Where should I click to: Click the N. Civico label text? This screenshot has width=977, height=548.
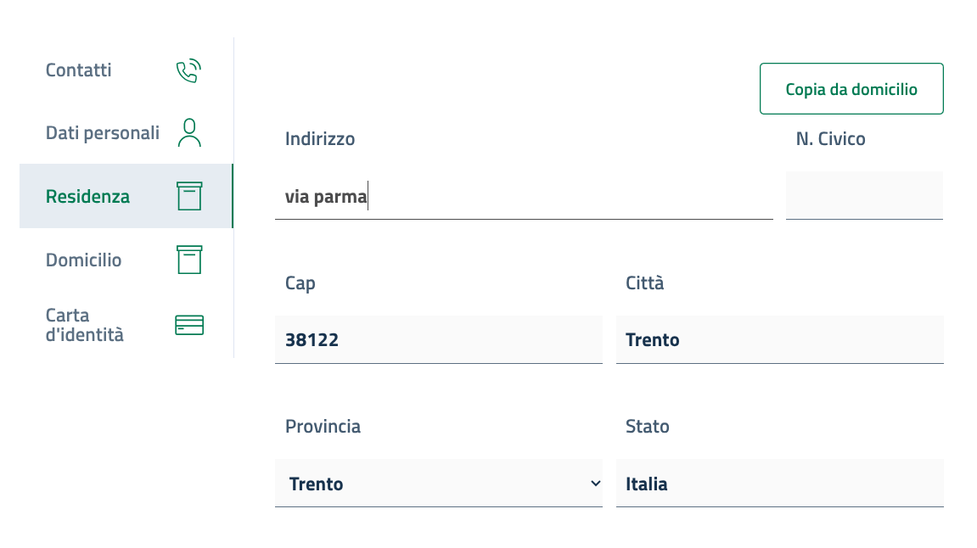point(830,139)
